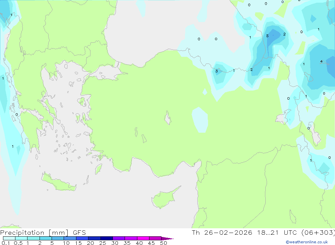Click the precipitation value '4' on the map
335x245 pixels.
pyautogui.click(x=321, y=62)
